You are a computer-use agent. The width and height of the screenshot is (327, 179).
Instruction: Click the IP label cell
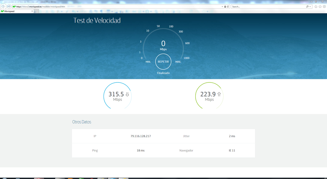pos(95,136)
